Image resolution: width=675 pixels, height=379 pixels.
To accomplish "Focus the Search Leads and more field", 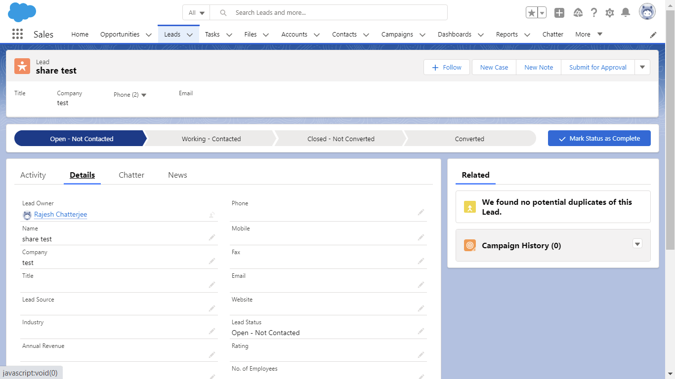I will (329, 13).
